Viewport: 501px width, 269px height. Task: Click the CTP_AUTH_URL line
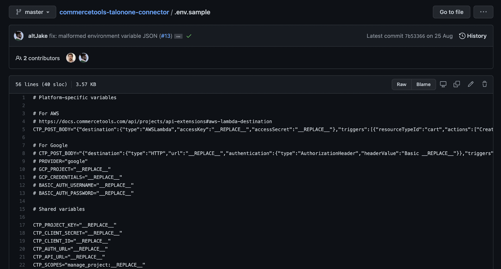70,249
